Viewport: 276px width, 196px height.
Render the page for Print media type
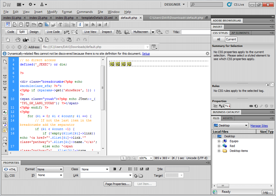[15, 24]
